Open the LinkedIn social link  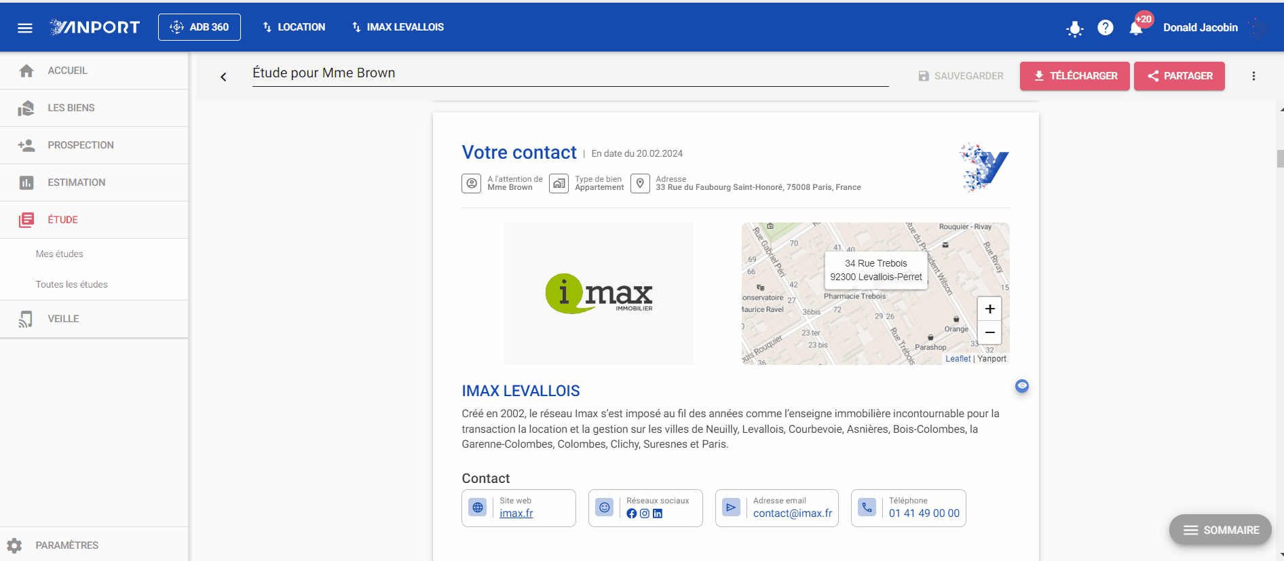658,514
